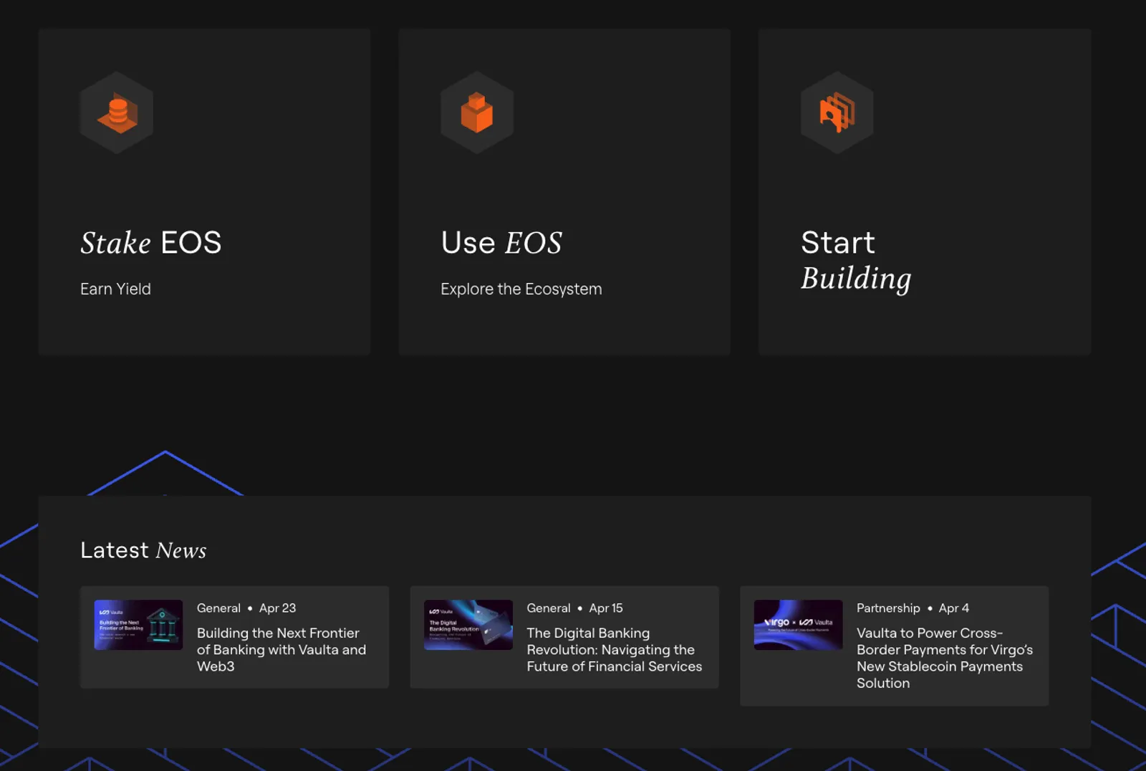The width and height of the screenshot is (1146, 771).
Task: Click the Apr 23 date
Action: [x=277, y=608]
